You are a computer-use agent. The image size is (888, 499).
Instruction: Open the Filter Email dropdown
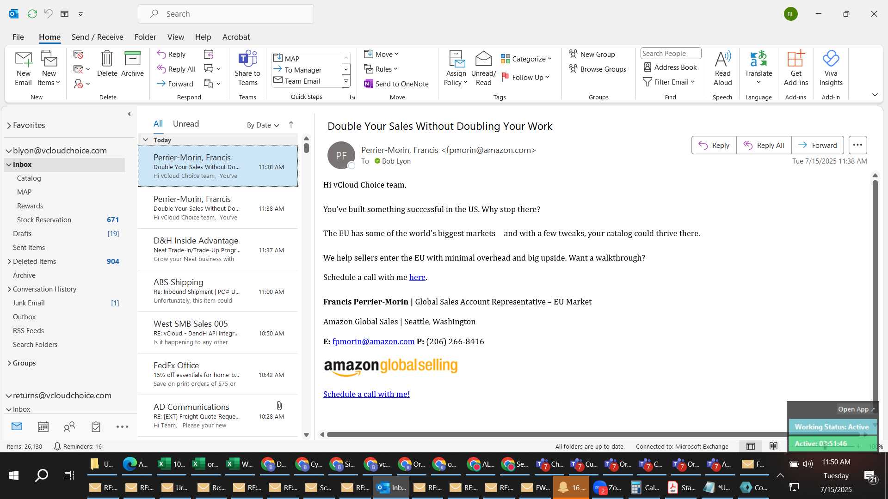(669, 82)
